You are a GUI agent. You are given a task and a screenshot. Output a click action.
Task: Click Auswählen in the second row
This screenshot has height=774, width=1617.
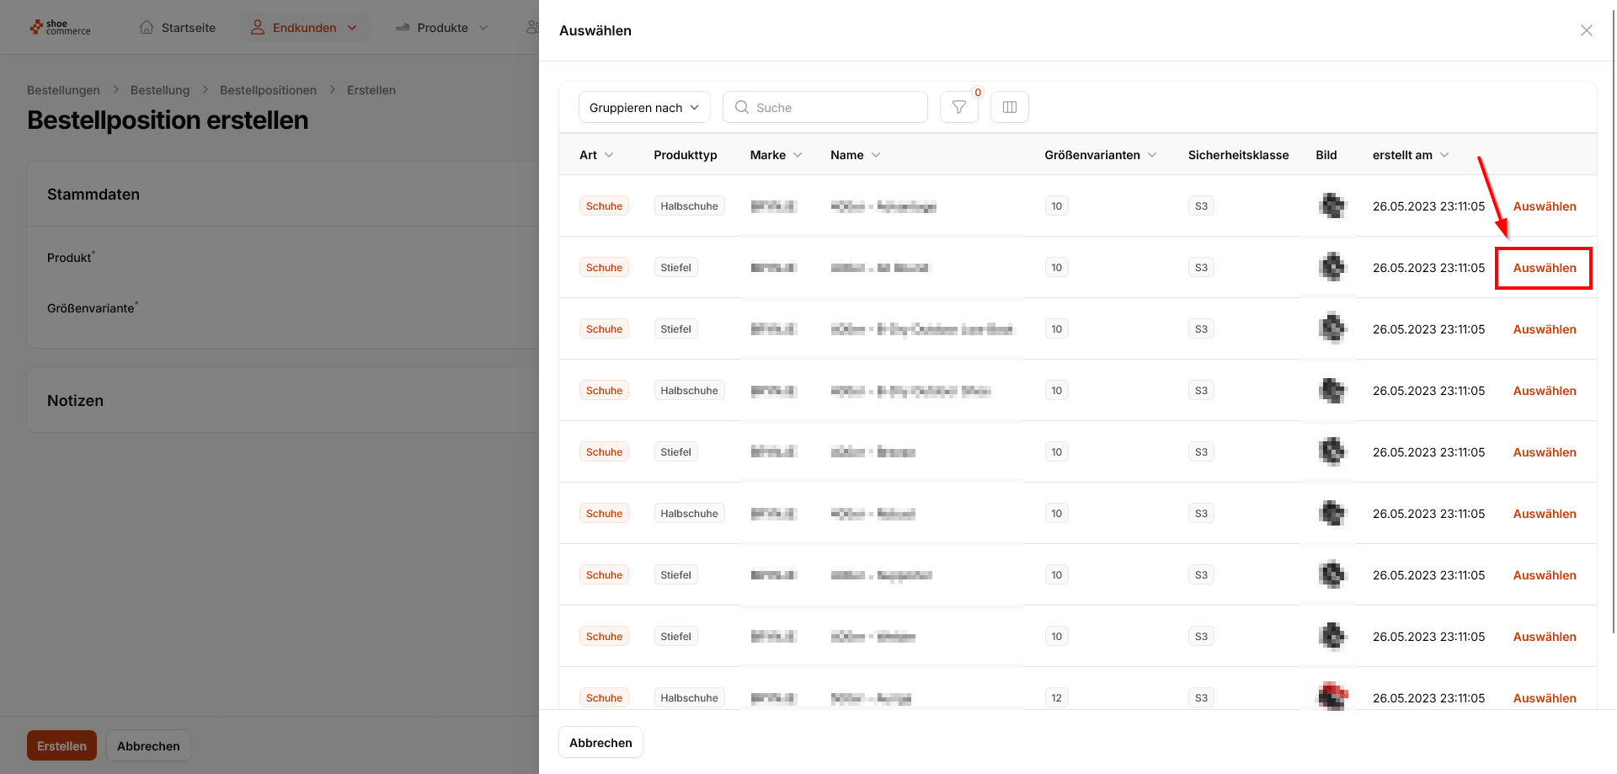[1544, 268]
